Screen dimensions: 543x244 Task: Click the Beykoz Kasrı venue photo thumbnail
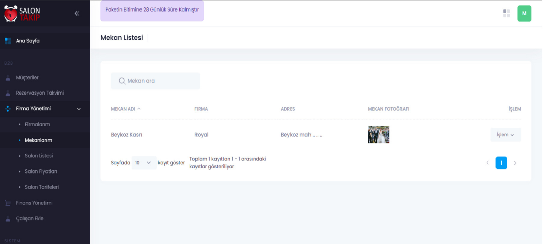[x=378, y=135]
